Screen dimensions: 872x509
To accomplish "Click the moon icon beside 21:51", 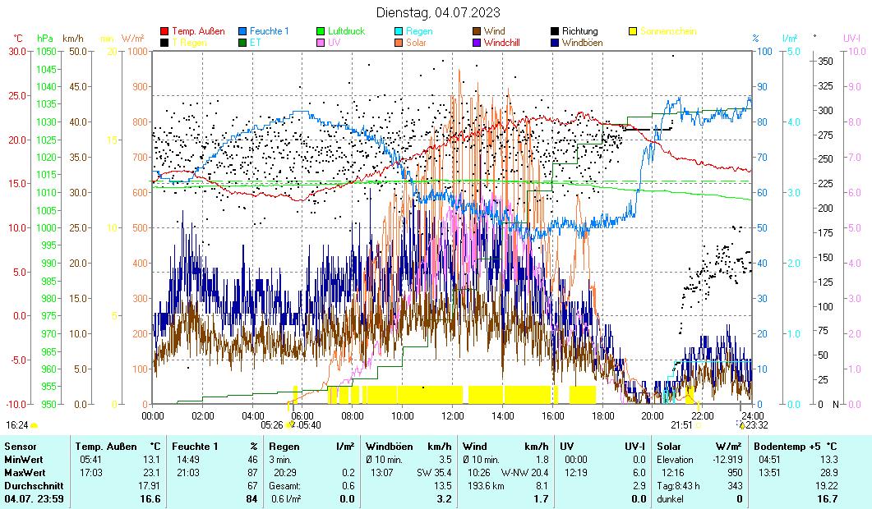I will (699, 425).
